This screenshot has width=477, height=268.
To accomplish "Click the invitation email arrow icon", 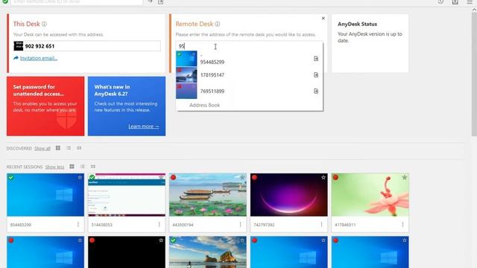I will [x=16, y=58].
